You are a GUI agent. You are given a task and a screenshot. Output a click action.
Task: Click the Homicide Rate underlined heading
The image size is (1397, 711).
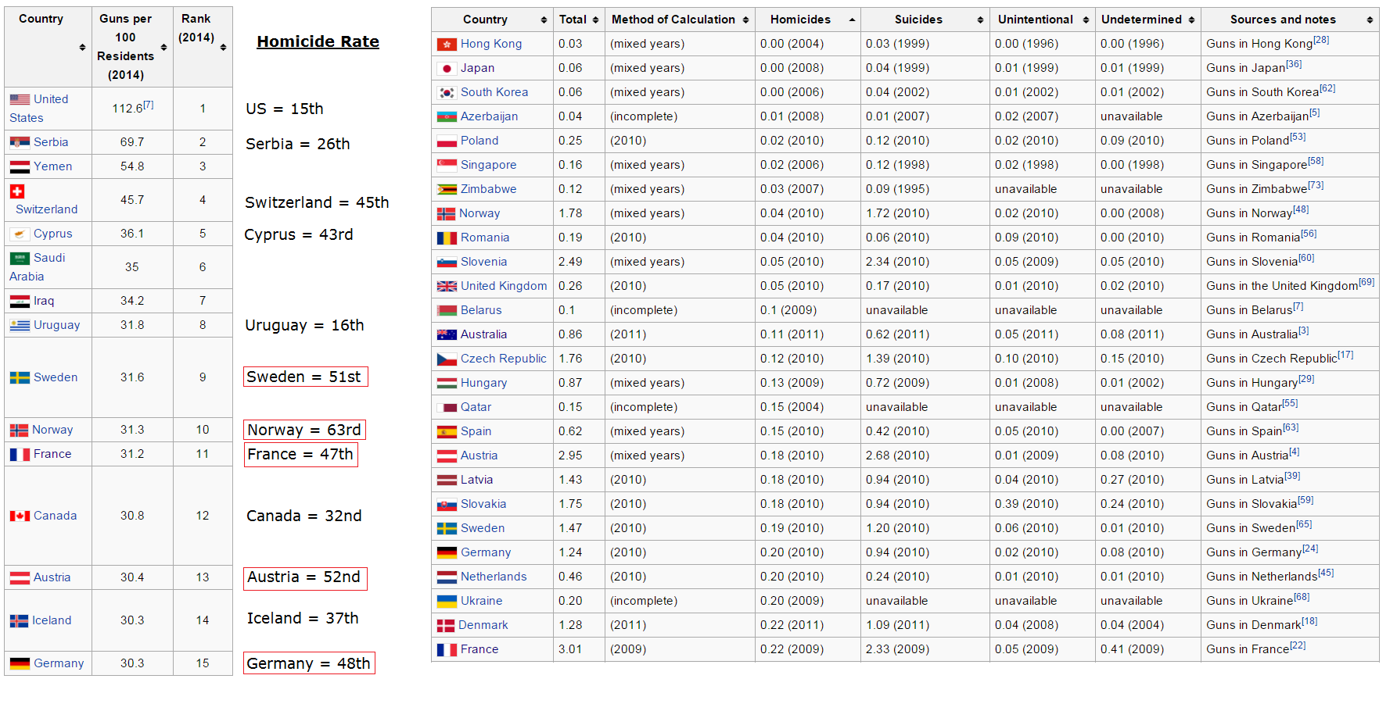[318, 42]
